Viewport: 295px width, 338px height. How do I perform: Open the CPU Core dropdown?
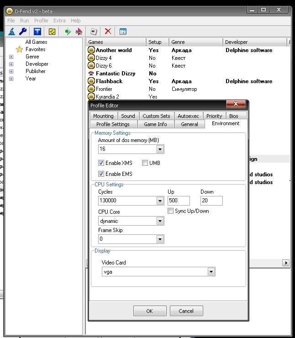tap(160, 221)
